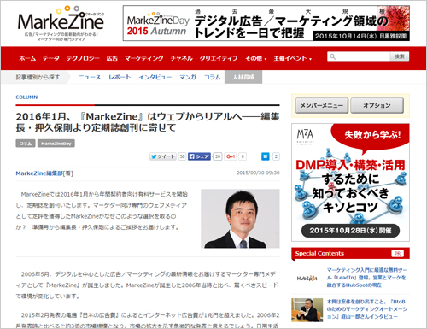Select the gray 人材育成 tab
This screenshot has height=329, width=427.
pos(243,77)
